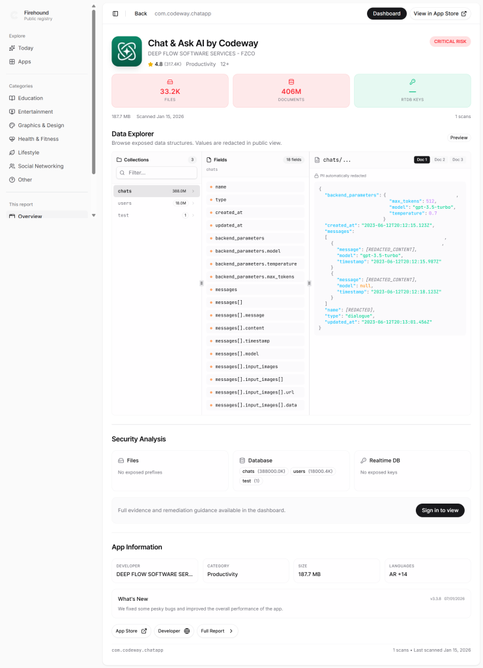Select the Social Networking category icon
The height and width of the screenshot is (668, 483).
tap(12, 166)
